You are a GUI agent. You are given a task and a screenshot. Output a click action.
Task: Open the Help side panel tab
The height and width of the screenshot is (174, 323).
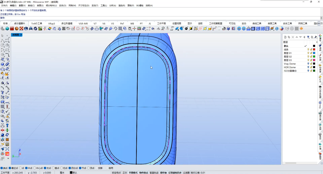pyautogui.click(x=320, y=105)
